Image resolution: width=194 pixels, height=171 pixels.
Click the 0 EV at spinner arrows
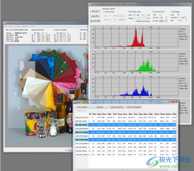coord(166,18)
